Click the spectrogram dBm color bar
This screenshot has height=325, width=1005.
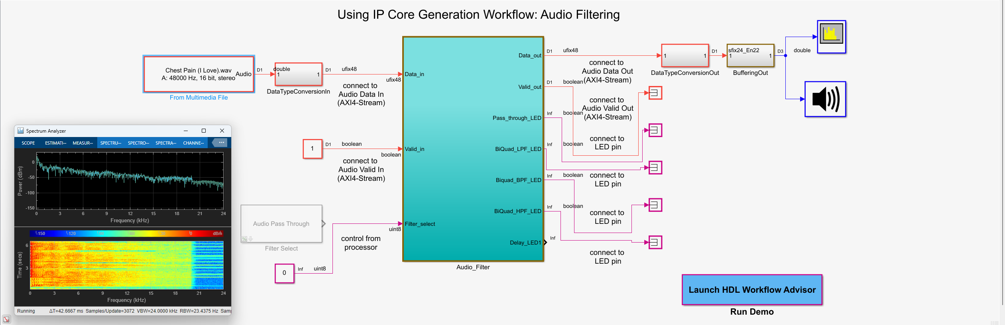(x=126, y=233)
